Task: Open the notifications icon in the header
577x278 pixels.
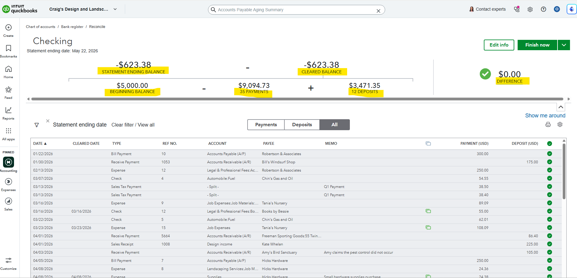Action: click(517, 9)
